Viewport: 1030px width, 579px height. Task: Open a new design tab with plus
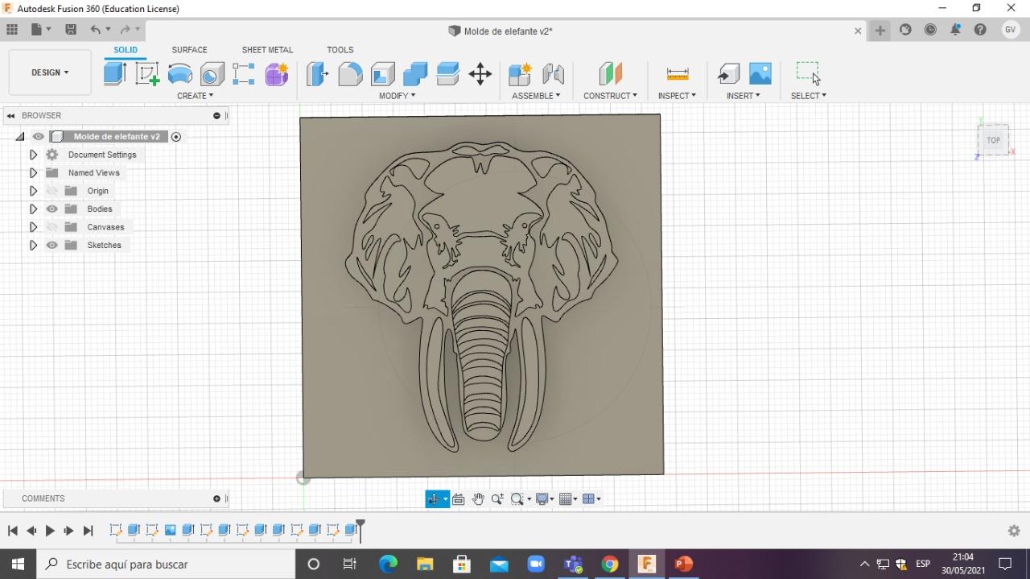[x=880, y=31]
